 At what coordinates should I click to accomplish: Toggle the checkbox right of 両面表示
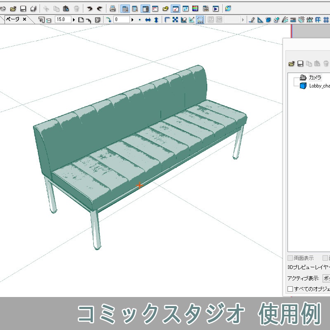tap(325, 258)
